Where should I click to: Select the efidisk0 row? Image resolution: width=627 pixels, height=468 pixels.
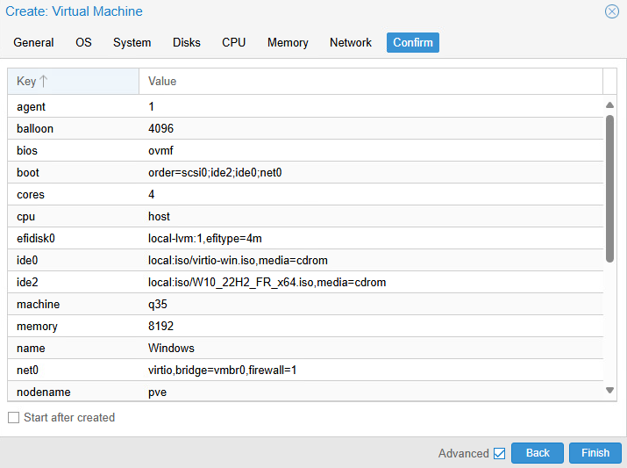coord(307,238)
